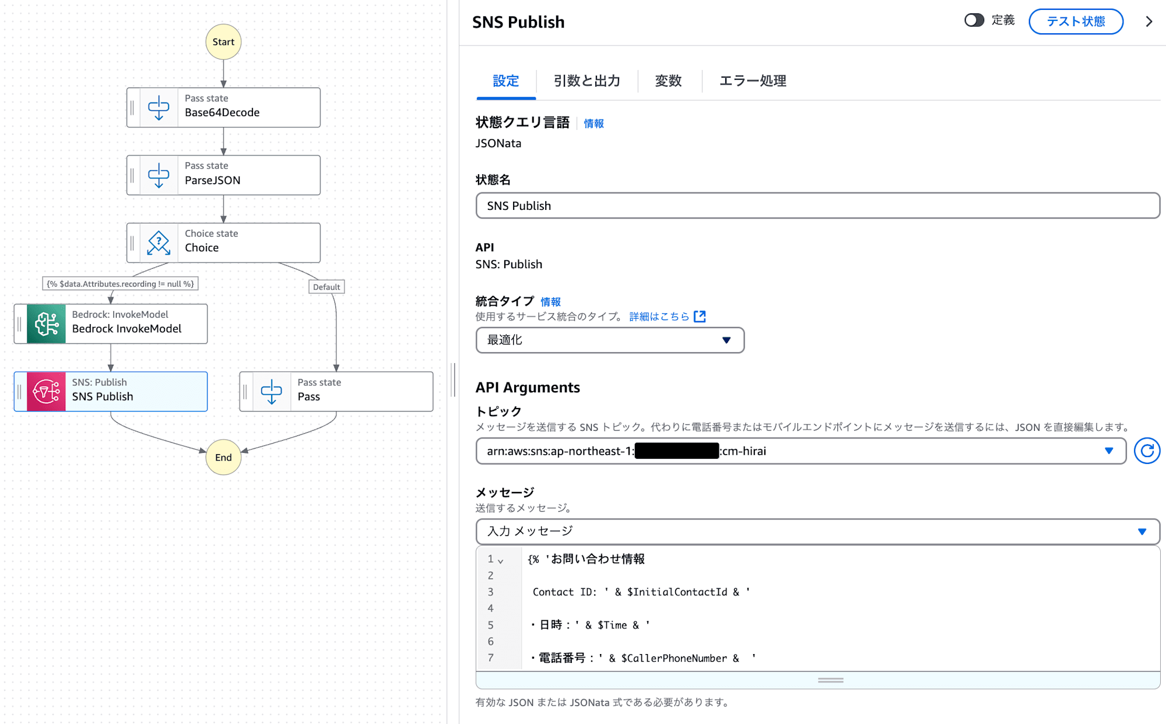1166x724 pixels.
Task: Select the Base64Decode state label
Action: coord(222,113)
